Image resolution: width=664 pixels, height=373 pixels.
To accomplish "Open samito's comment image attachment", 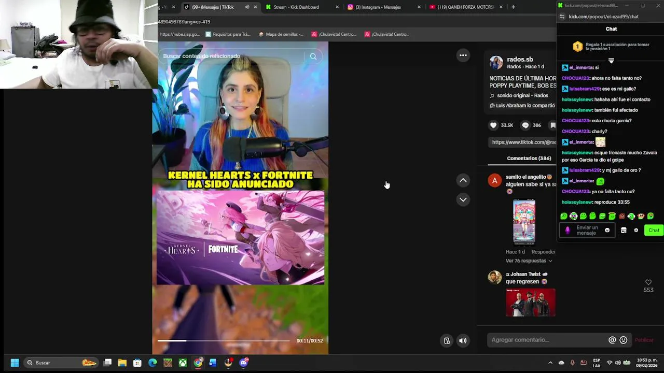I will (524, 221).
